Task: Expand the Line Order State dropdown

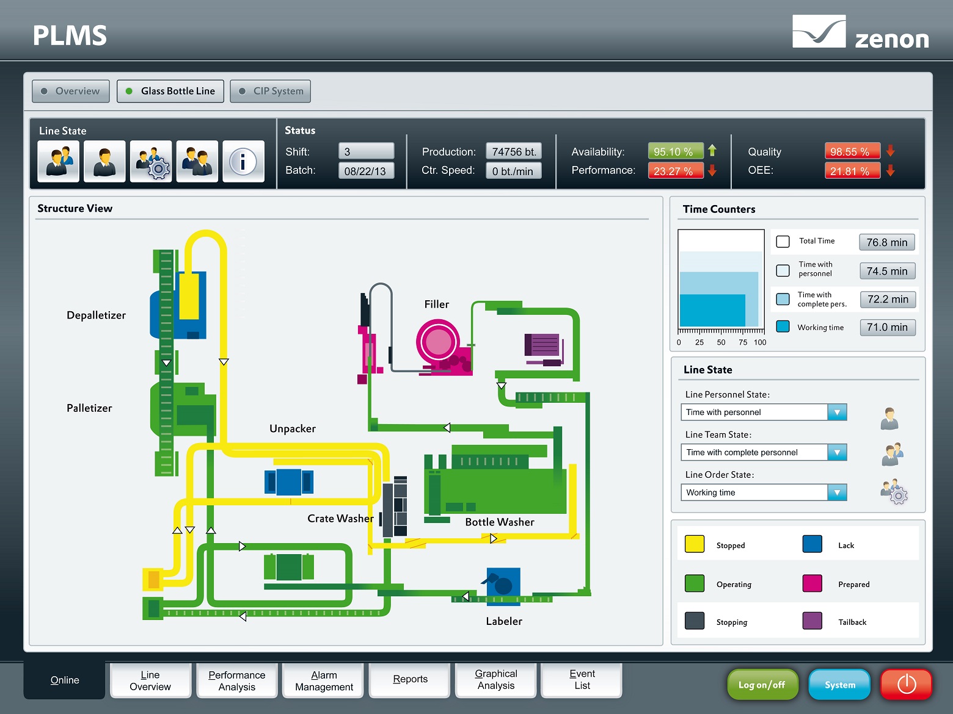Action: (x=837, y=492)
